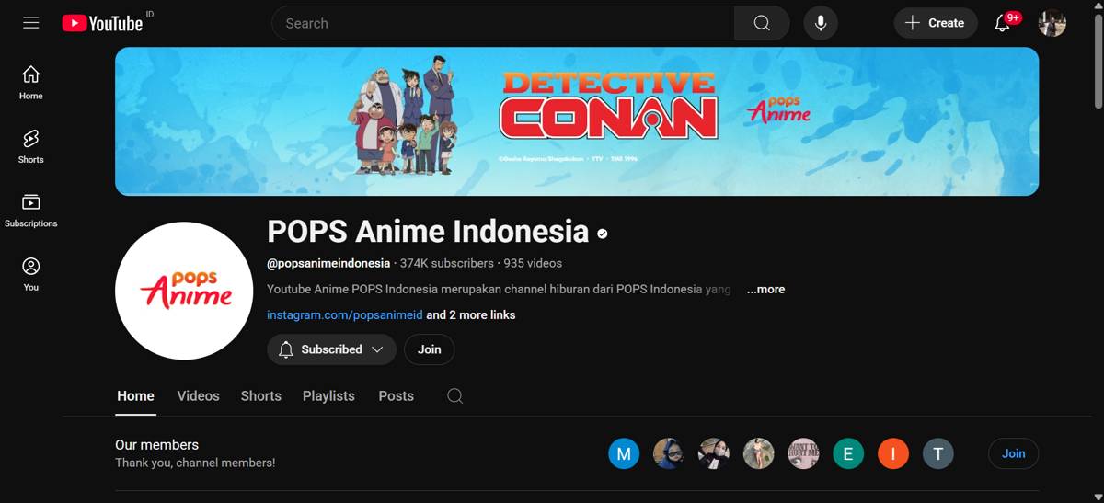Click the Detective Conan channel banner
Viewport: 1104px width, 503px height.
pyautogui.click(x=577, y=121)
